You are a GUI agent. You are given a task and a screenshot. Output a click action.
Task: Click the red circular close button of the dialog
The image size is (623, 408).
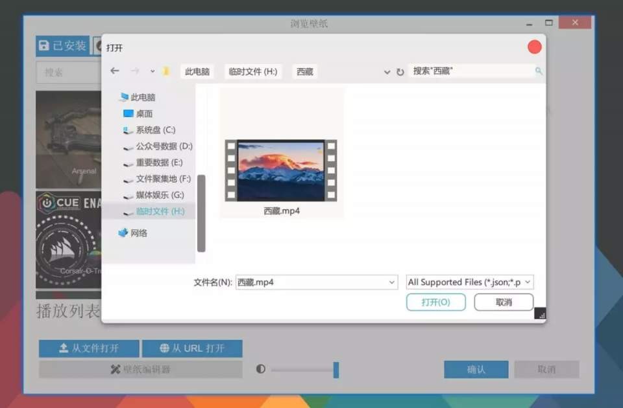tap(534, 47)
